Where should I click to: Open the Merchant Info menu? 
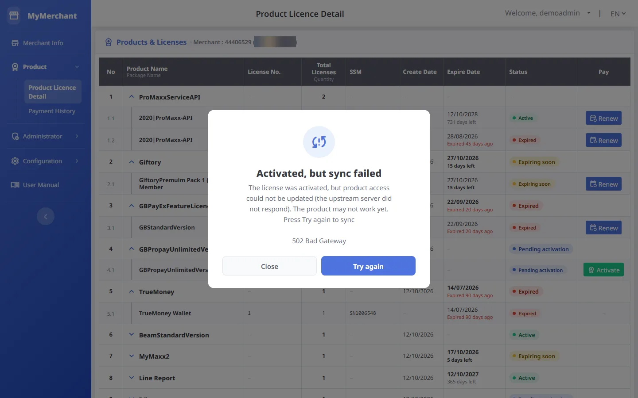tap(46, 43)
